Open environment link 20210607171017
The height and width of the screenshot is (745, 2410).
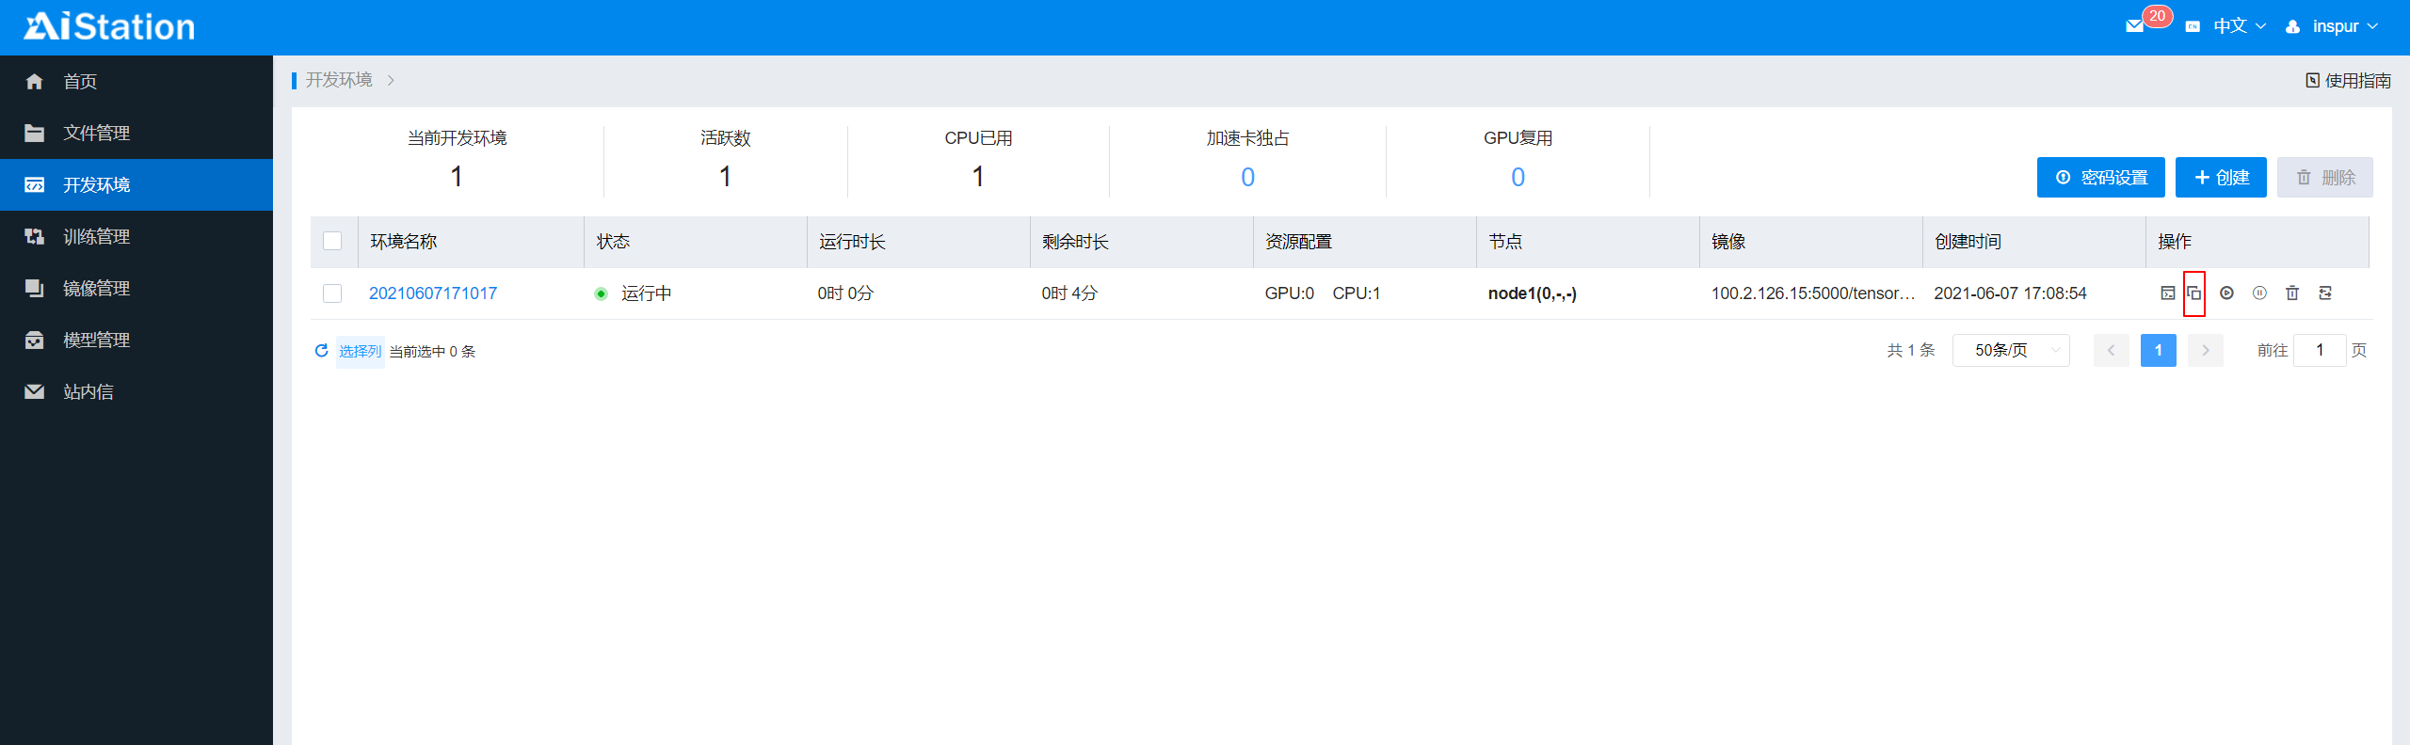click(433, 293)
